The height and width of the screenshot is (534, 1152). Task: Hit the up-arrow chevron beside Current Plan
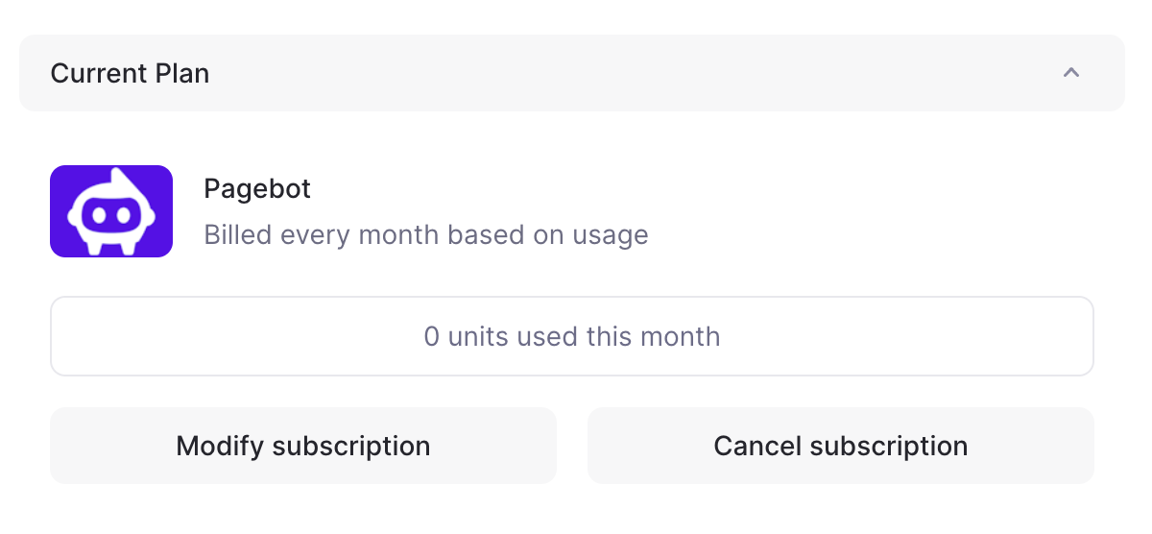[x=1071, y=73]
